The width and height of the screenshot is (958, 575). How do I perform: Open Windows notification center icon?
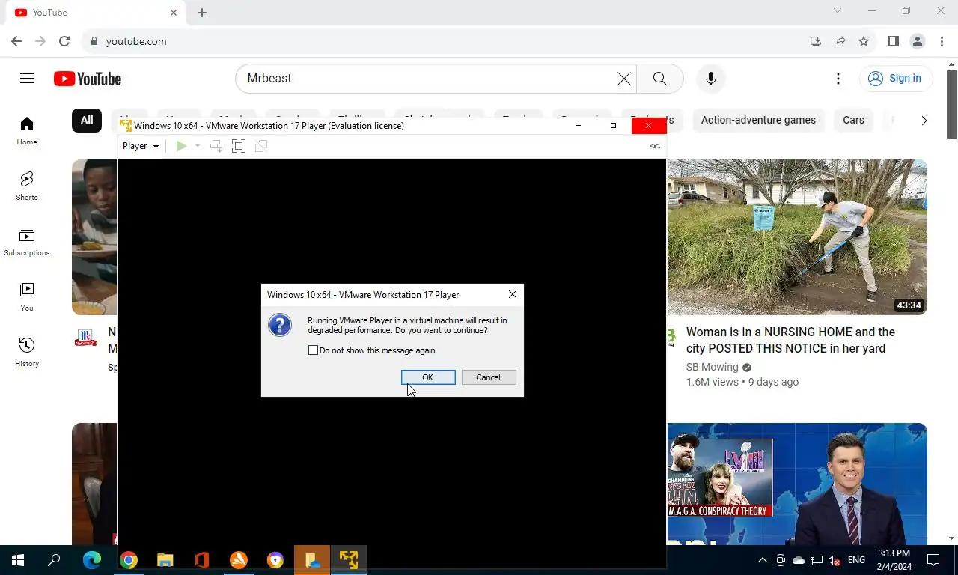(x=933, y=560)
